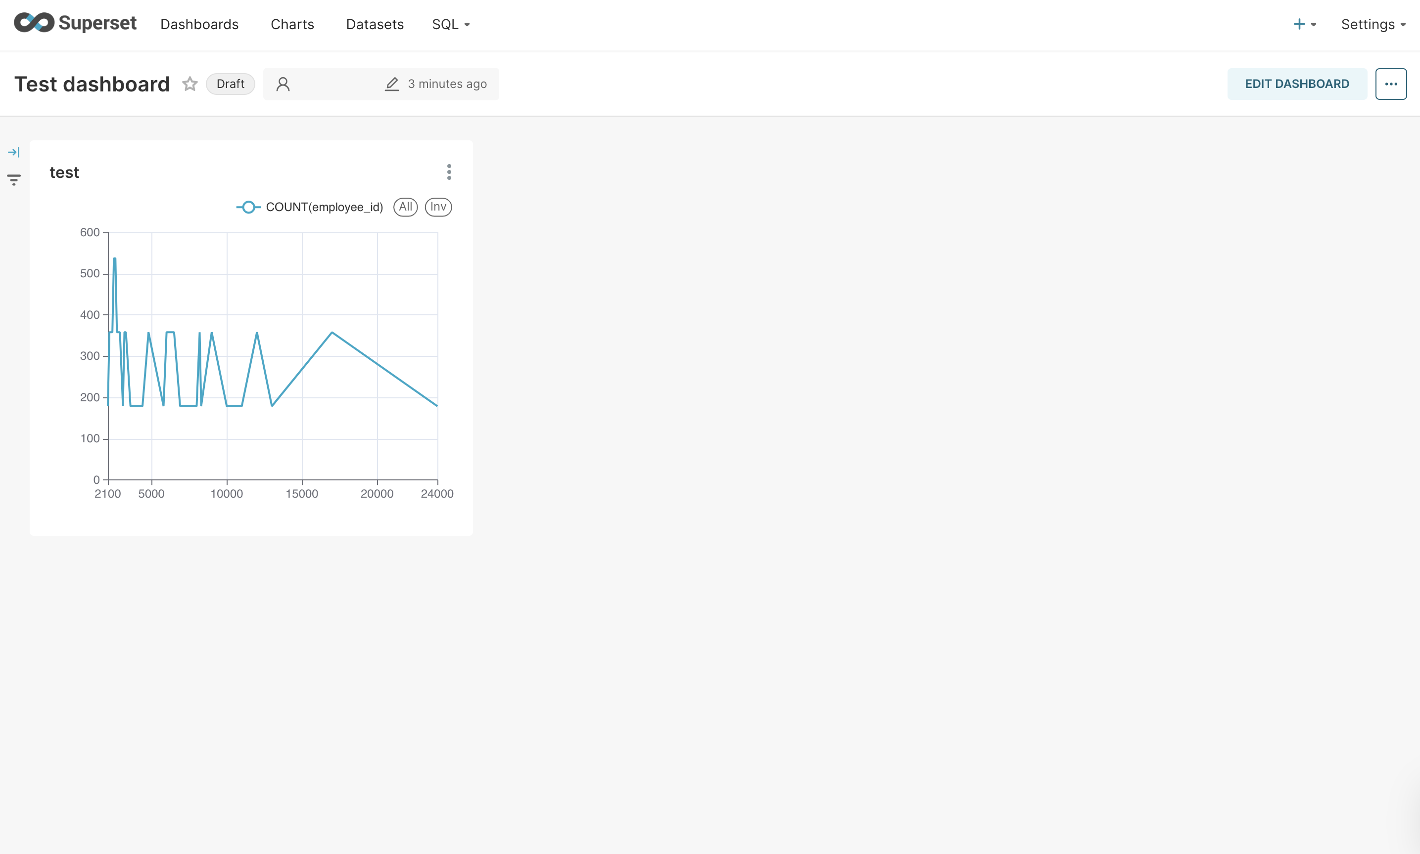This screenshot has width=1420, height=854.
Task: Expand the dashboard filter bar
Action: click(14, 152)
